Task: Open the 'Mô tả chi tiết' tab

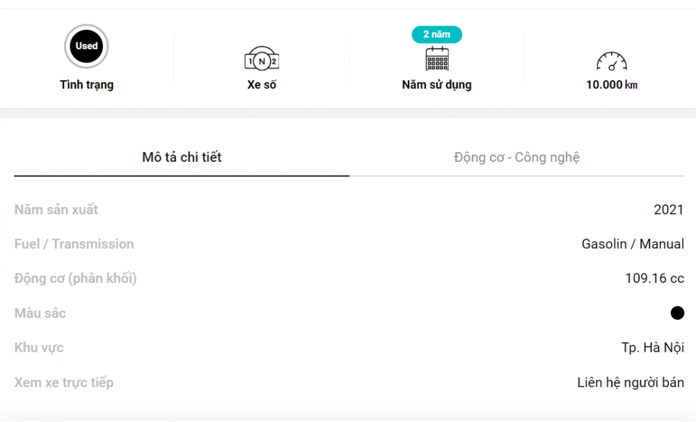Action: tap(182, 157)
